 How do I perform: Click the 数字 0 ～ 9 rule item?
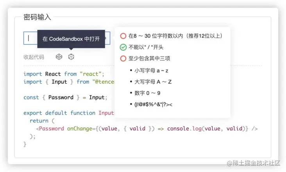[147, 93]
